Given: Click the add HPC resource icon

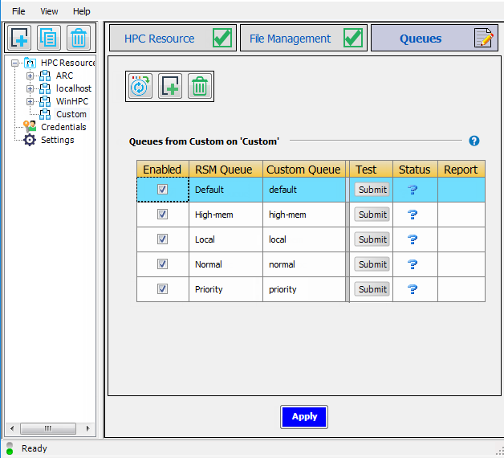Looking at the screenshot, I should (x=19, y=38).
